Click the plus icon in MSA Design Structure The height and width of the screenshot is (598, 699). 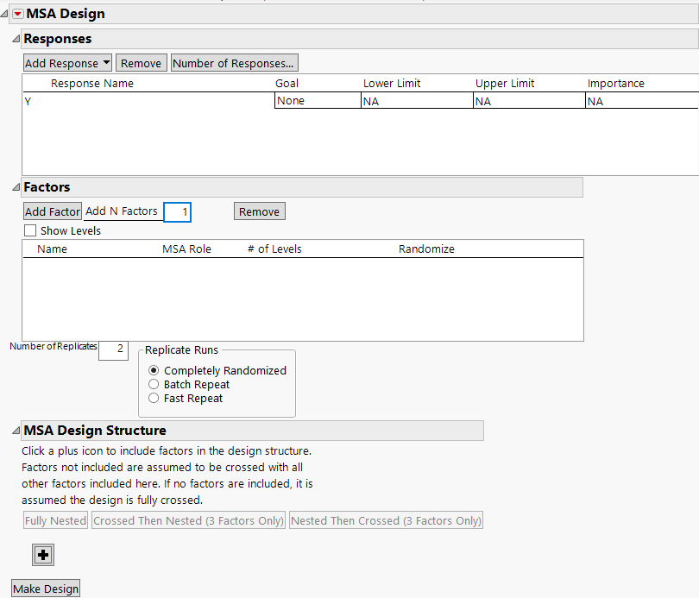43,555
